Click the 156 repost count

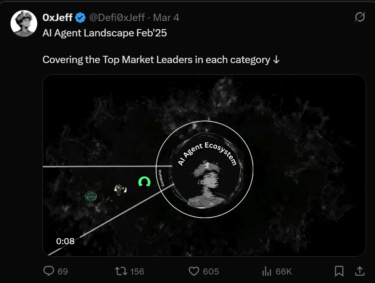(x=137, y=271)
